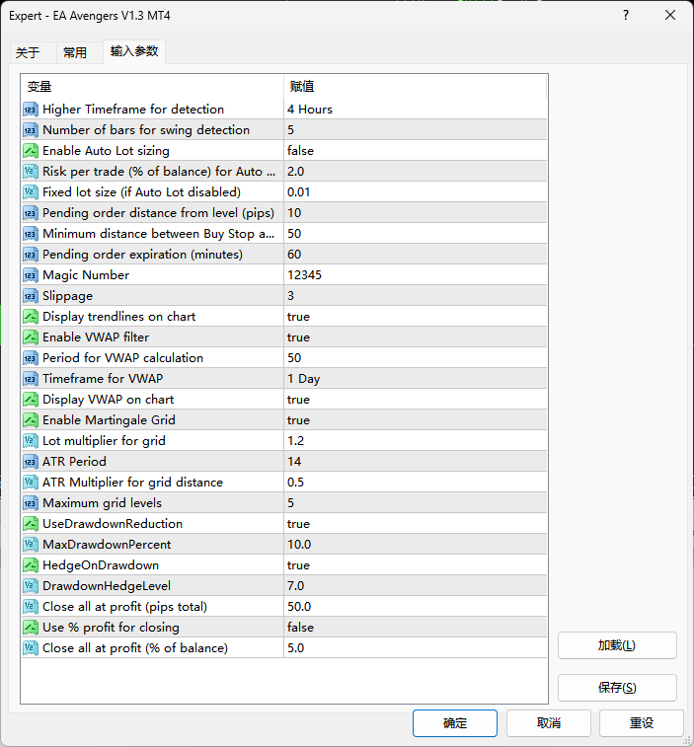Click the icon beside Number of bars for swing detection
The width and height of the screenshot is (694, 747).
[x=30, y=130]
